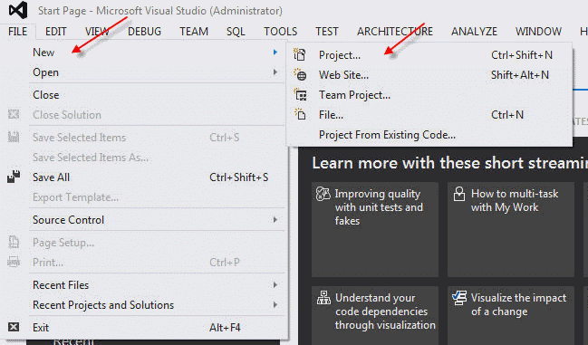Open the EDIT menu
This screenshot has height=345, width=588.
56,32
